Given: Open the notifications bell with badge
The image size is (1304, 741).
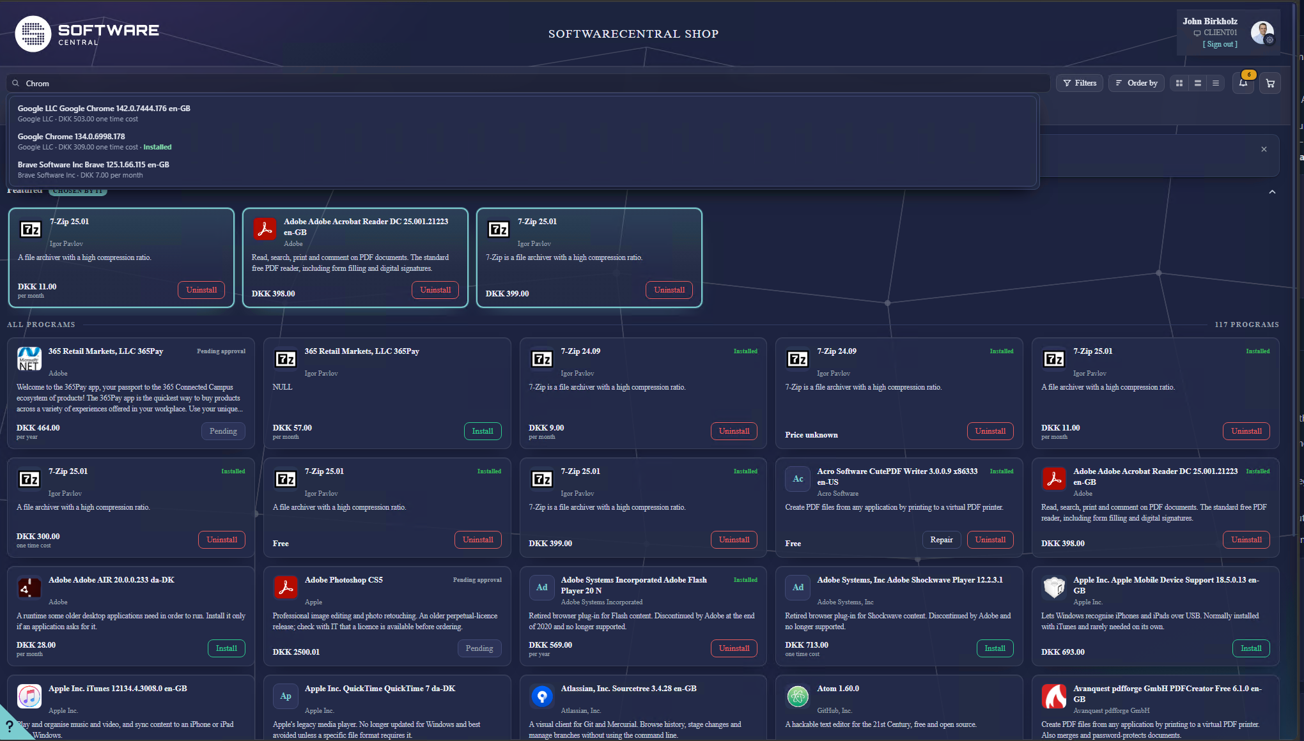Looking at the screenshot, I should click(1243, 83).
